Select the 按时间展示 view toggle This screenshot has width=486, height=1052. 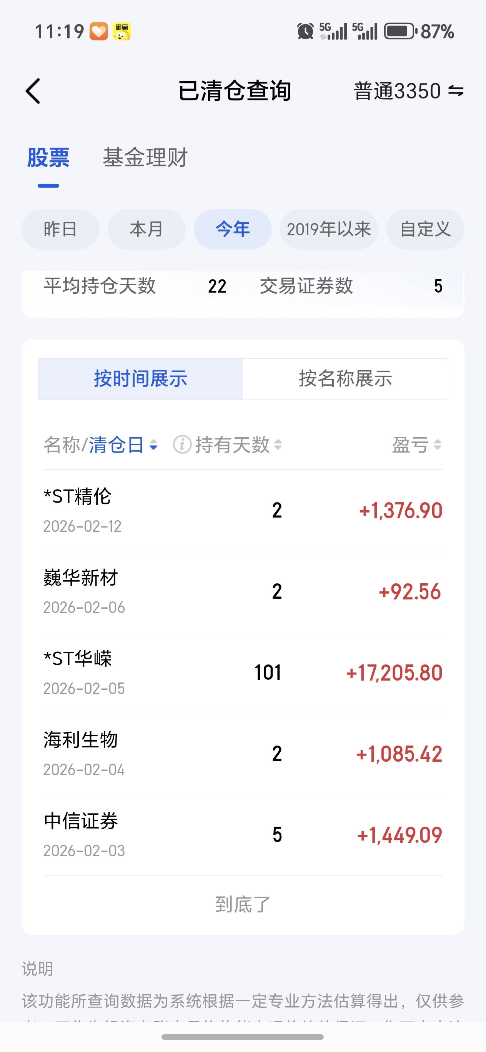tap(140, 379)
